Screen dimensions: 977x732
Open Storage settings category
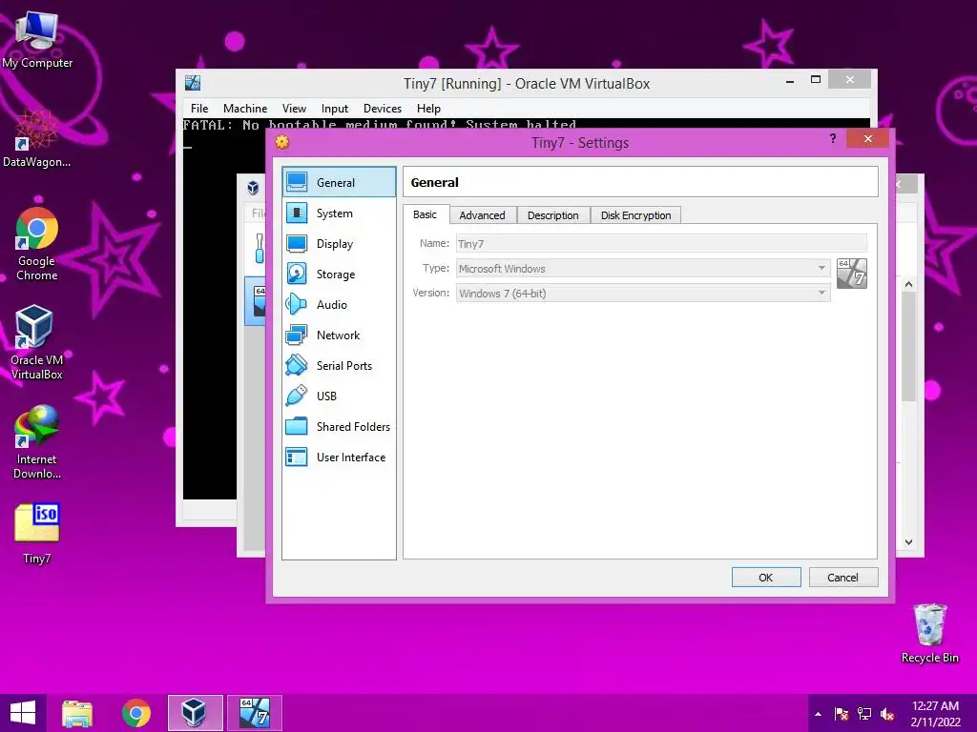(339, 274)
